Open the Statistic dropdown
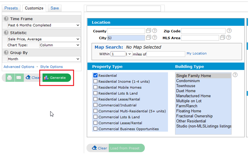The width and height of the screenshot is (250, 158). coord(44,39)
